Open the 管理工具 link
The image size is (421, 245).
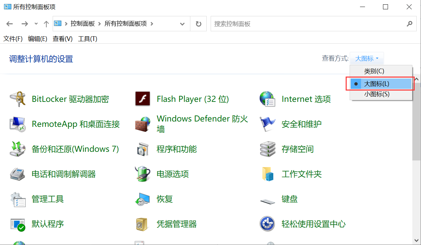coord(48,199)
